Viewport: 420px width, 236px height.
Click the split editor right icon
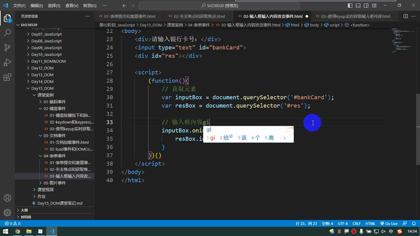406,16
